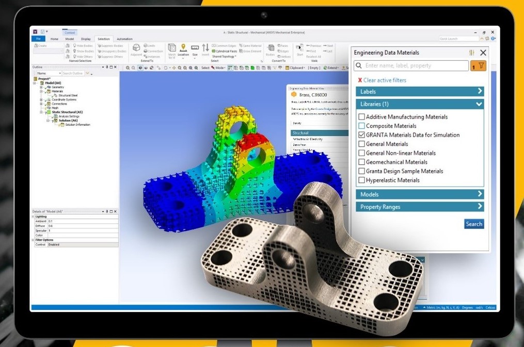Open the selection Mode dropdown
Viewport: 524px width, 347px height.
(x=218, y=68)
